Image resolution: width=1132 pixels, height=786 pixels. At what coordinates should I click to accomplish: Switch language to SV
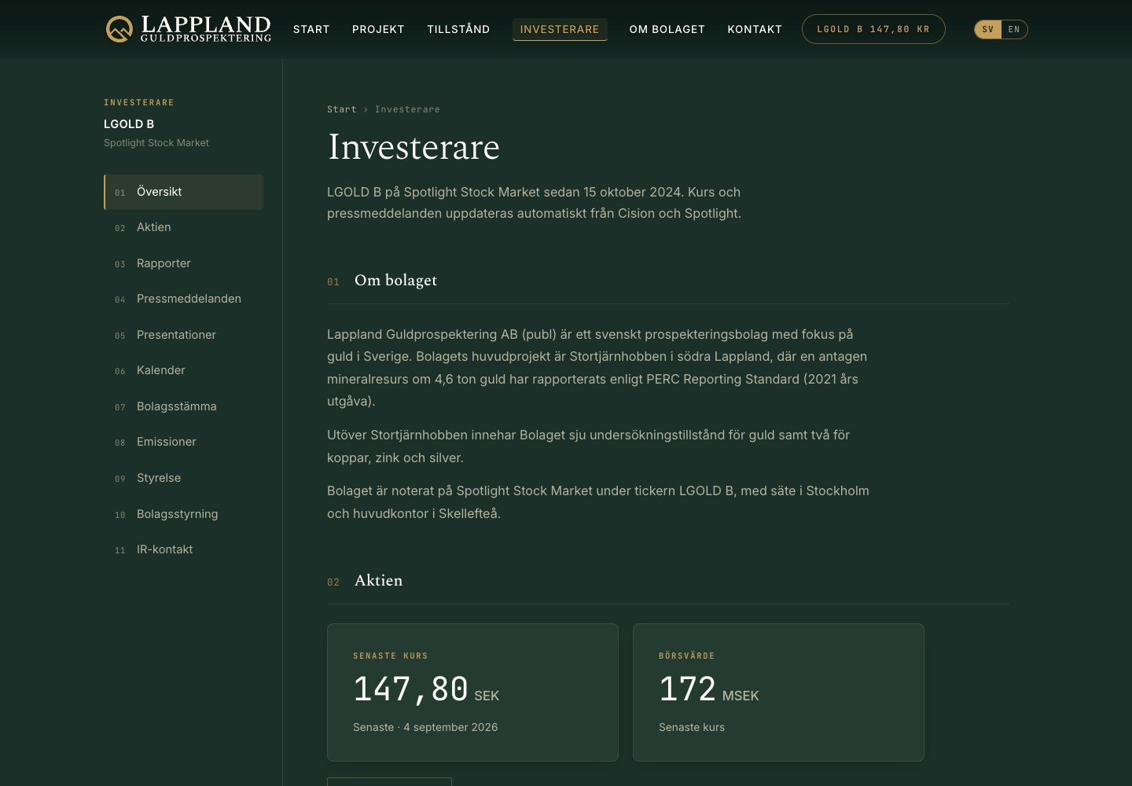tap(988, 29)
